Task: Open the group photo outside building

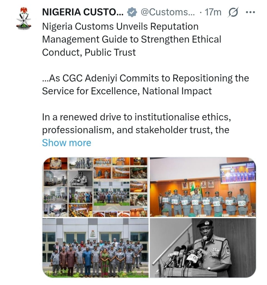Action: [x=95, y=248]
